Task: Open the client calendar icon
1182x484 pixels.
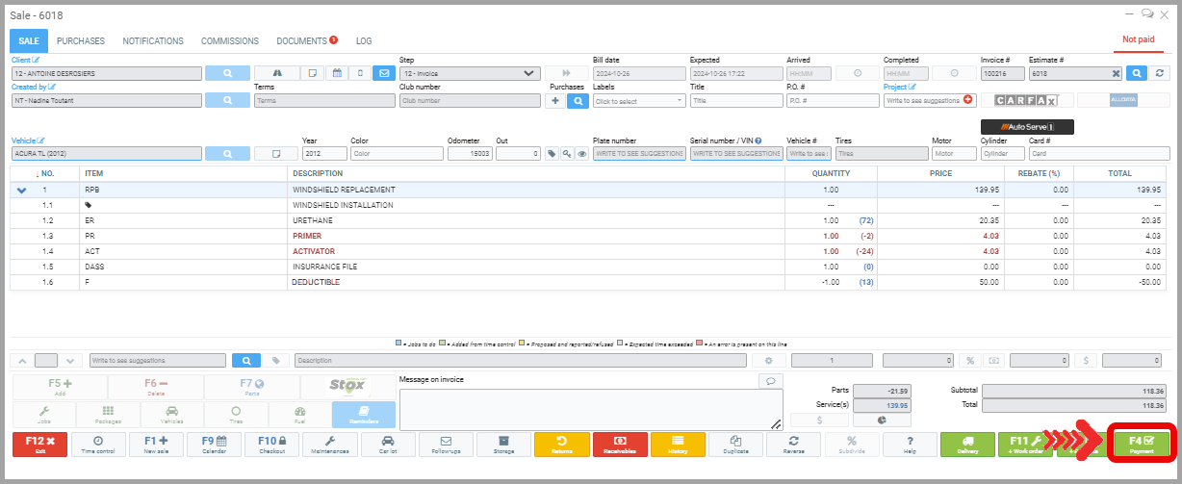Action: pyautogui.click(x=337, y=73)
